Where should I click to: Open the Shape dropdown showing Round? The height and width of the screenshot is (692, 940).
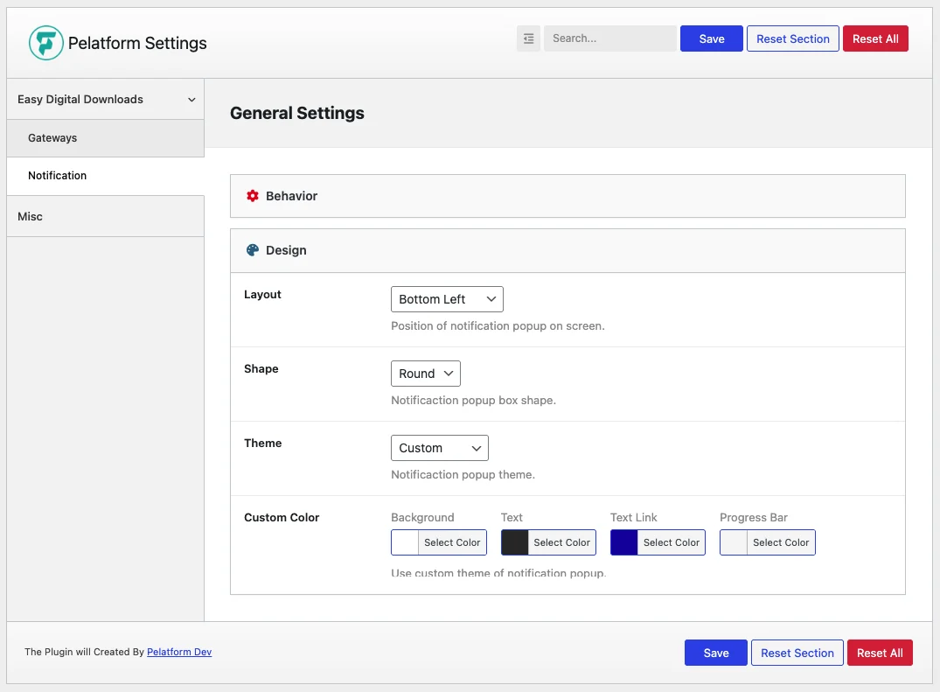coord(426,374)
